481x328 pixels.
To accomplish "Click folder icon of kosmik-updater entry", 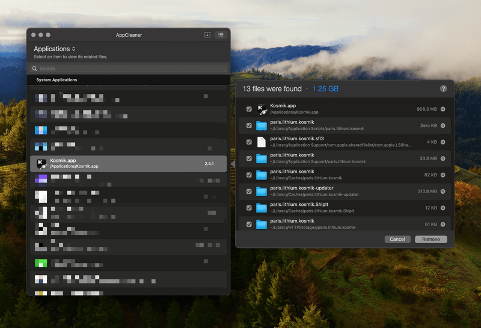I will pos(262,191).
